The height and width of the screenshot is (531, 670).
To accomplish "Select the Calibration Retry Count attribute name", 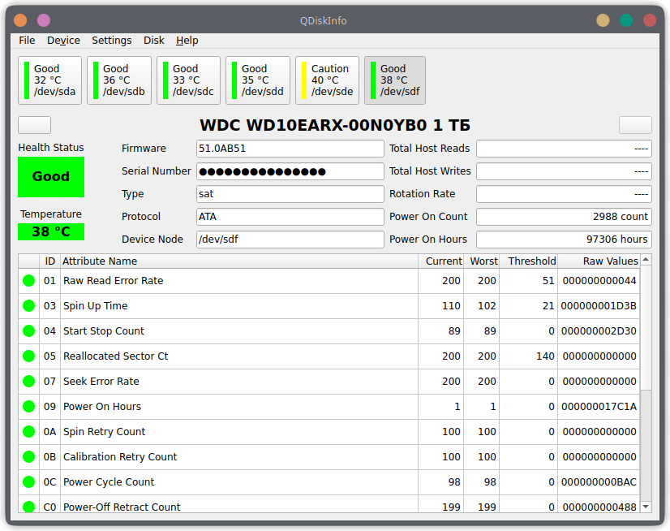I will [x=120, y=457].
